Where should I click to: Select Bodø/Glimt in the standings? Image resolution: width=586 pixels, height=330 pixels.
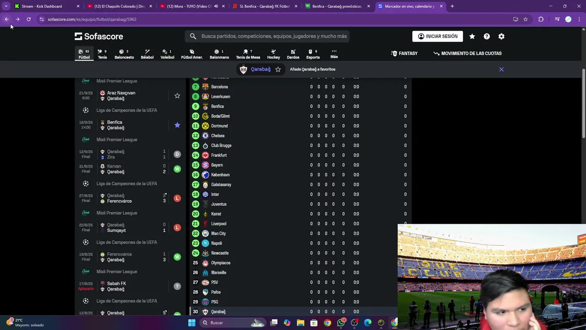click(x=300, y=116)
